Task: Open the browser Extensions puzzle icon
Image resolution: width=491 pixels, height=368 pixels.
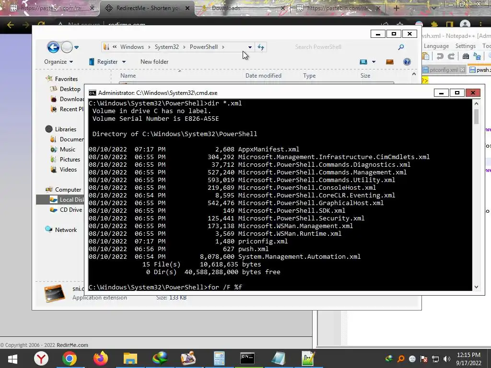Action: point(434,24)
